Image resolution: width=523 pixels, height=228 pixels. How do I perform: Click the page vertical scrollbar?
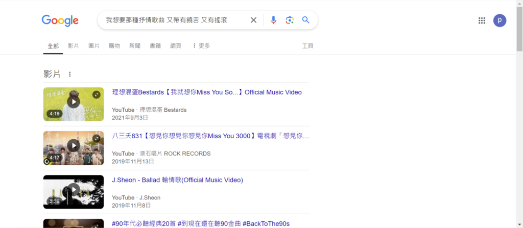[x=519, y=128]
